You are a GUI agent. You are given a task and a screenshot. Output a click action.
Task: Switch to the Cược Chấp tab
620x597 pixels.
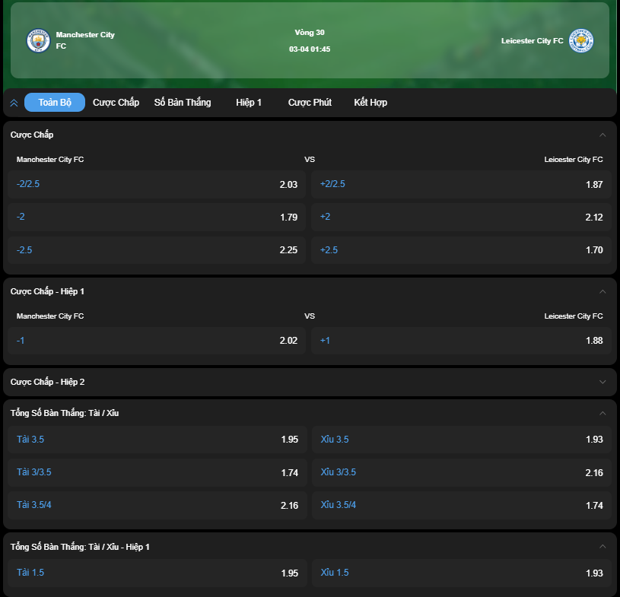116,103
